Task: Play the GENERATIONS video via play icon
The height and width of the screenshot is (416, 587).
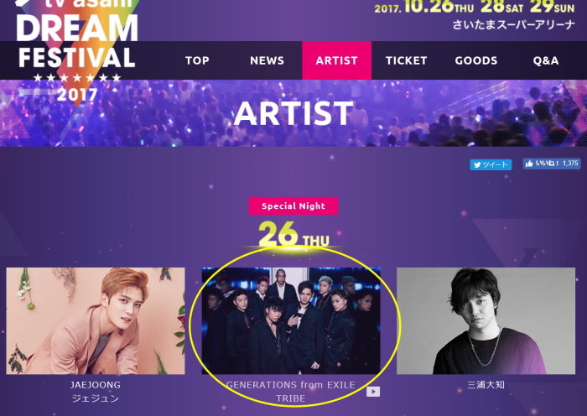Action: 373,392
